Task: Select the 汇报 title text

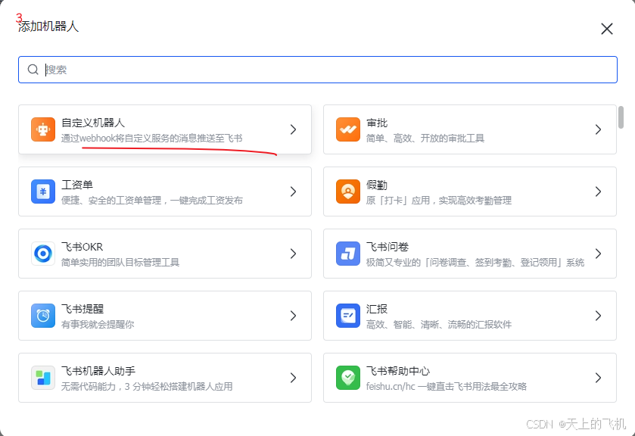Action: tap(377, 309)
